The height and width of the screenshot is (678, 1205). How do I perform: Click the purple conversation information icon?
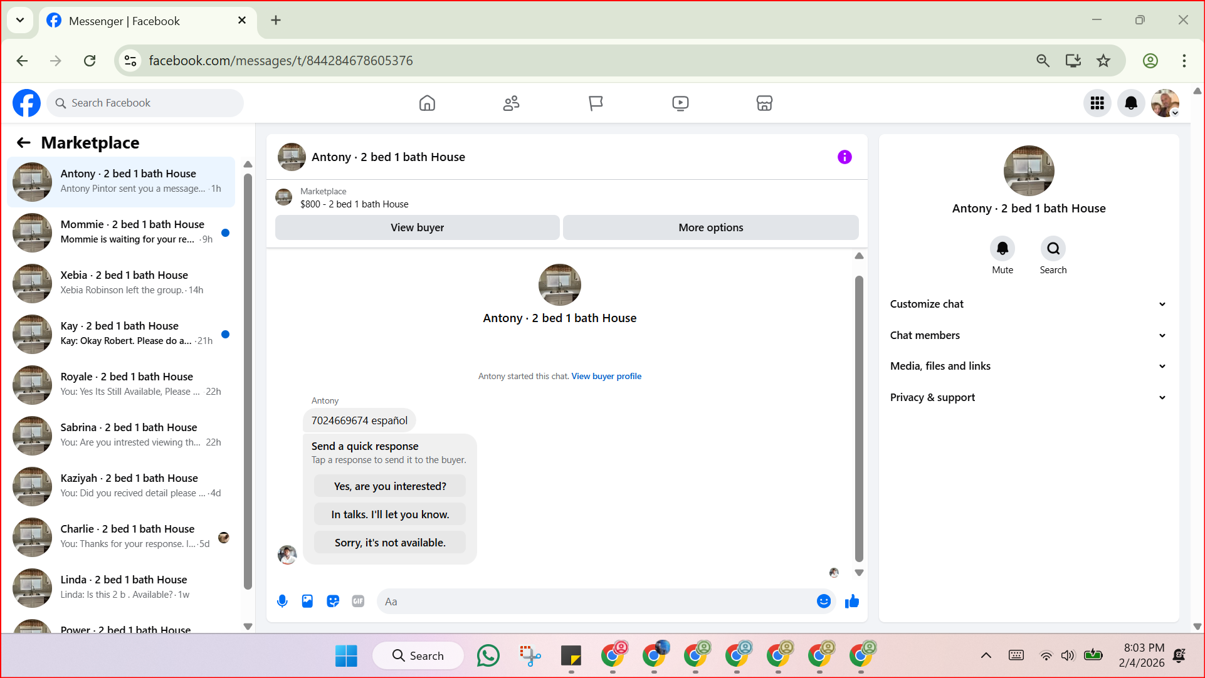[x=845, y=157]
